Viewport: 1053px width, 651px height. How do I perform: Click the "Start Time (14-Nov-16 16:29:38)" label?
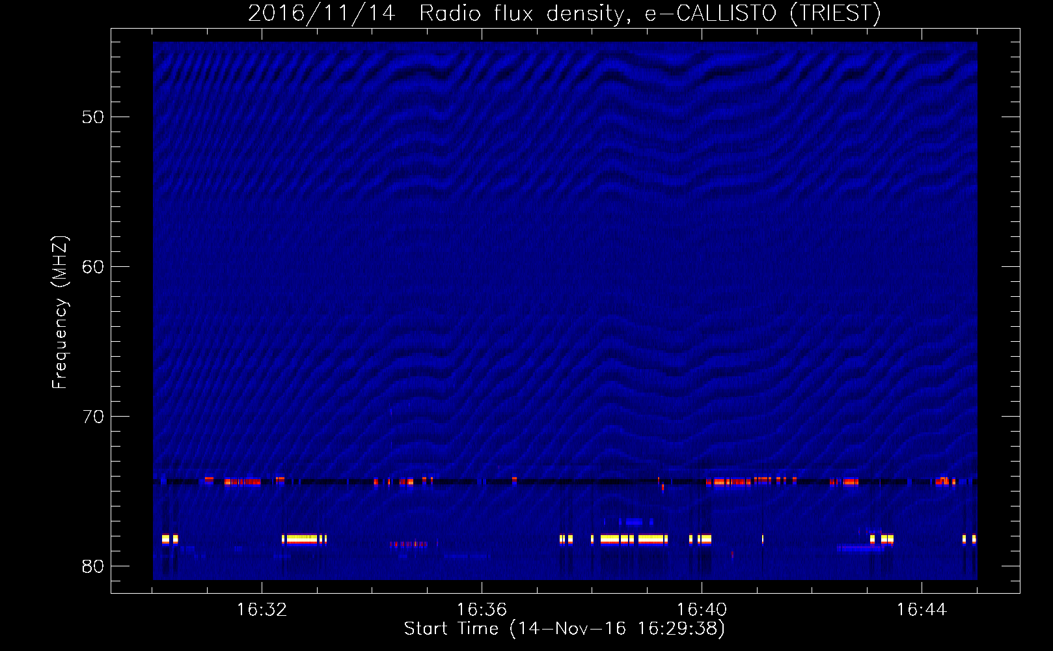pyautogui.click(x=564, y=629)
